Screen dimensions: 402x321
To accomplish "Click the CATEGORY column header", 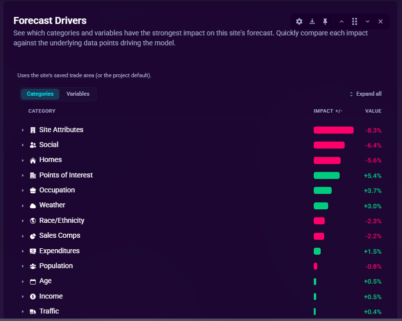I will (42, 111).
